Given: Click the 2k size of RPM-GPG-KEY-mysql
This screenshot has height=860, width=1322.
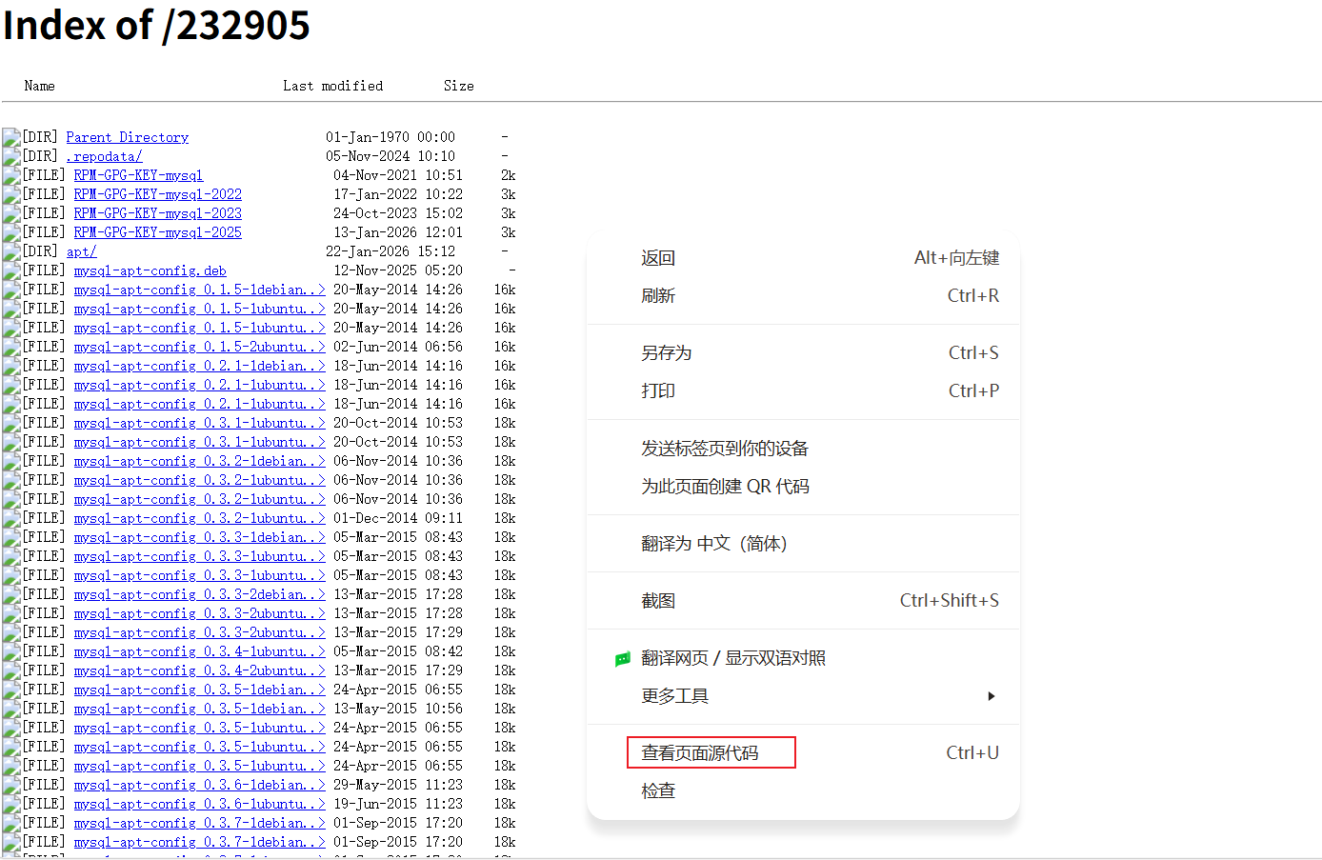Looking at the screenshot, I should (x=508, y=175).
